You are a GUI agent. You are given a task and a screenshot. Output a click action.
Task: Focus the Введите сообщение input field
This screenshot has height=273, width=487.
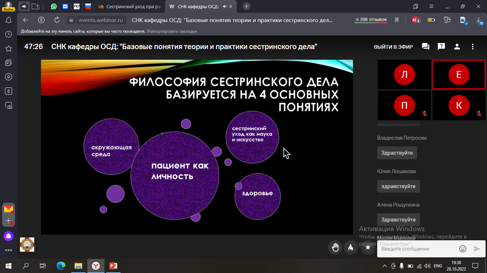417,249
